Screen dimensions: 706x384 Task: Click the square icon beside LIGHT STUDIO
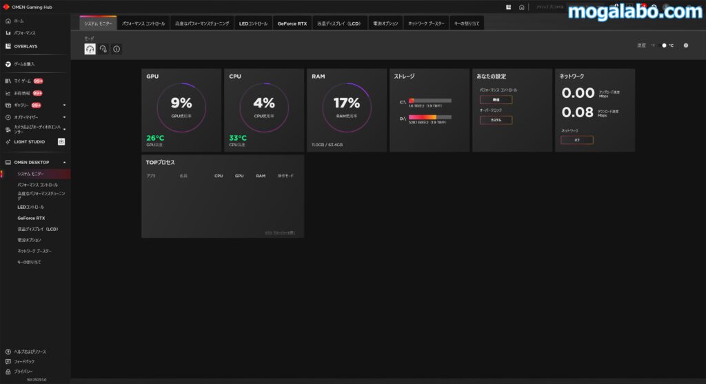61,142
